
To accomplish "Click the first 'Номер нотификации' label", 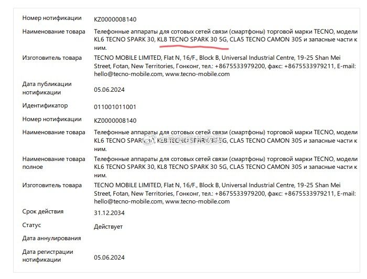I will (52, 18).
